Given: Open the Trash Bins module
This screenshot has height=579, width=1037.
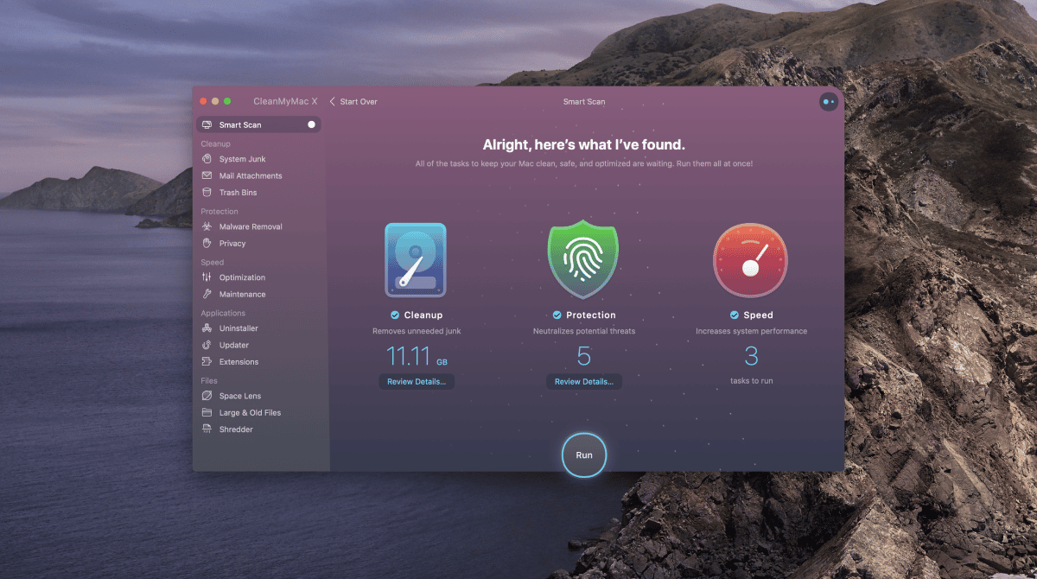Looking at the screenshot, I should pyautogui.click(x=238, y=193).
